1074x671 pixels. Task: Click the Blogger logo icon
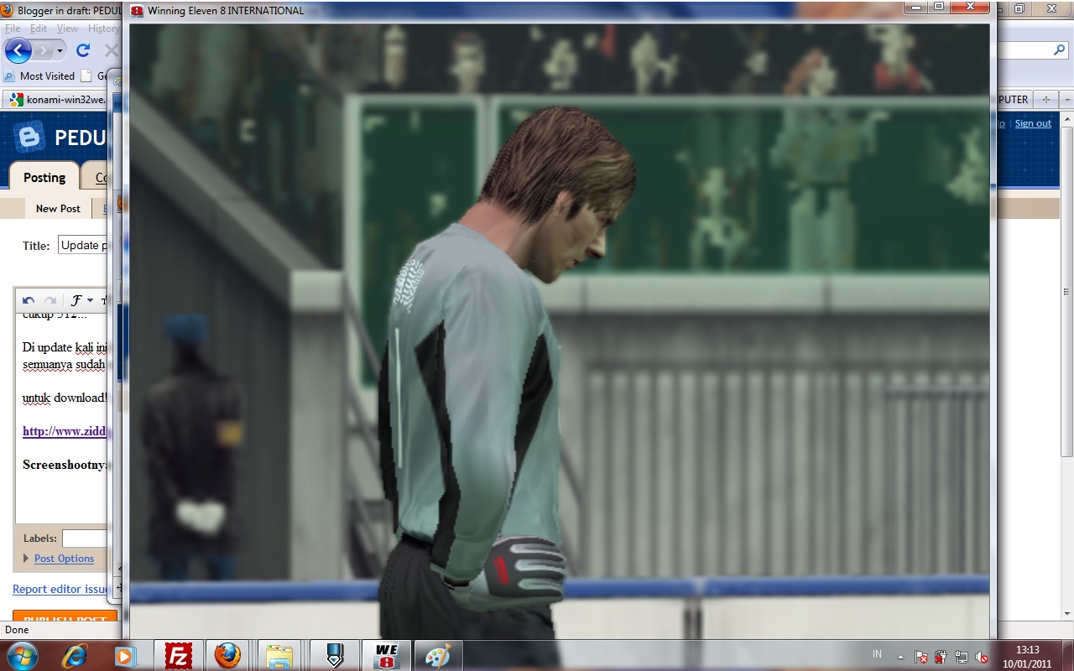(29, 137)
